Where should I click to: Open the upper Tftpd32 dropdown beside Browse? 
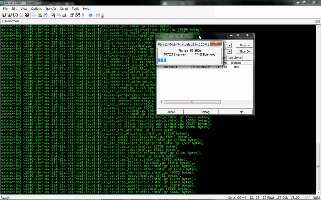(230, 45)
